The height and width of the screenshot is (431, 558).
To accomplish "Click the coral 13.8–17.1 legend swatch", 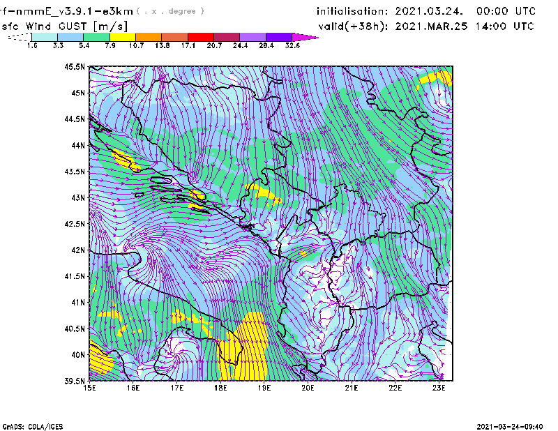I will tap(175, 37).
